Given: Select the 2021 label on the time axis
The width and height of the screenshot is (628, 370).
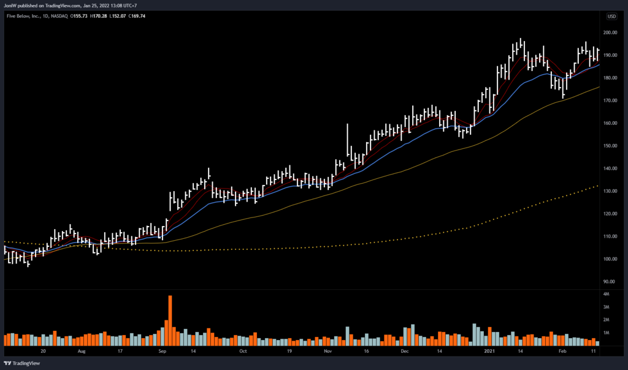Looking at the screenshot, I should point(489,352).
